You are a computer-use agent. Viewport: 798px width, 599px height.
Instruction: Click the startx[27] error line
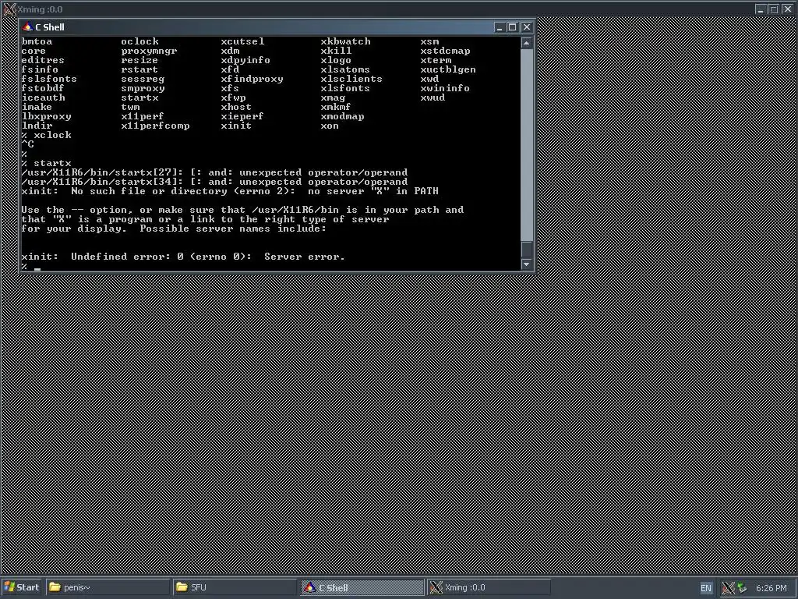[214, 172]
